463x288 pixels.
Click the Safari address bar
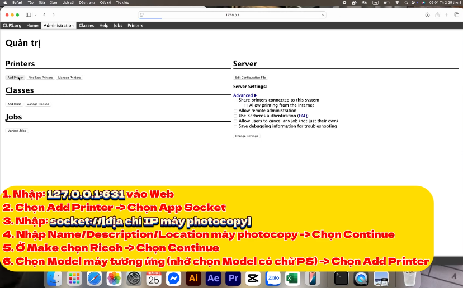coord(232,15)
